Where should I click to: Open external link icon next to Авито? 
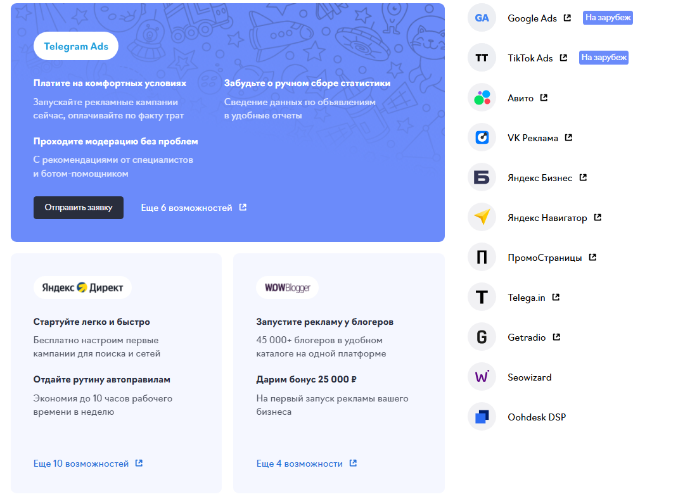[x=544, y=98]
